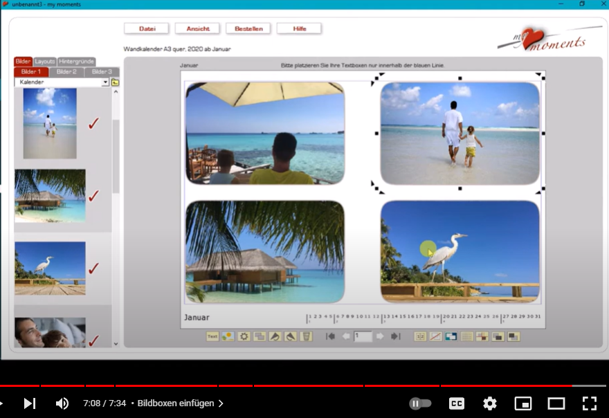Click the Text box tool icon

pos(212,336)
